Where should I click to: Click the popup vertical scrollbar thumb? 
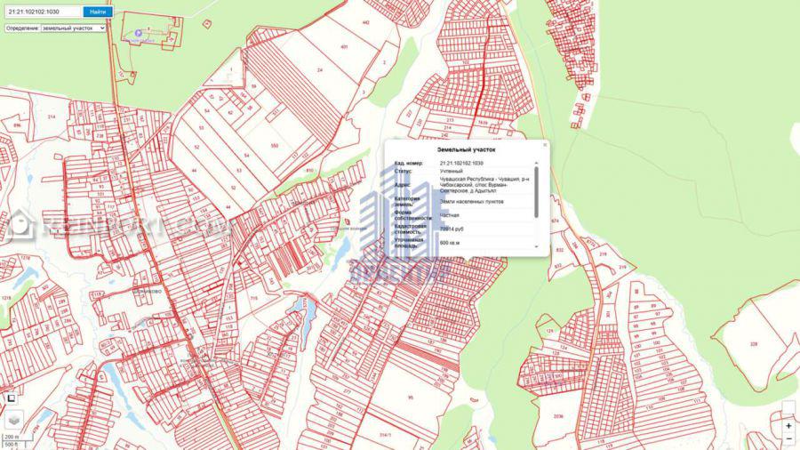click(536, 191)
